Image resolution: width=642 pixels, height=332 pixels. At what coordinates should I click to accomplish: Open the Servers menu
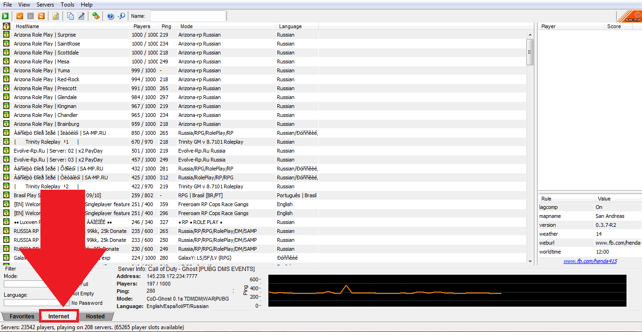pyautogui.click(x=45, y=5)
